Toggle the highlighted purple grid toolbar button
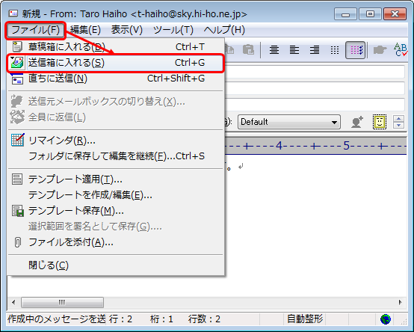The width and height of the screenshot is (414, 332). 356,49
